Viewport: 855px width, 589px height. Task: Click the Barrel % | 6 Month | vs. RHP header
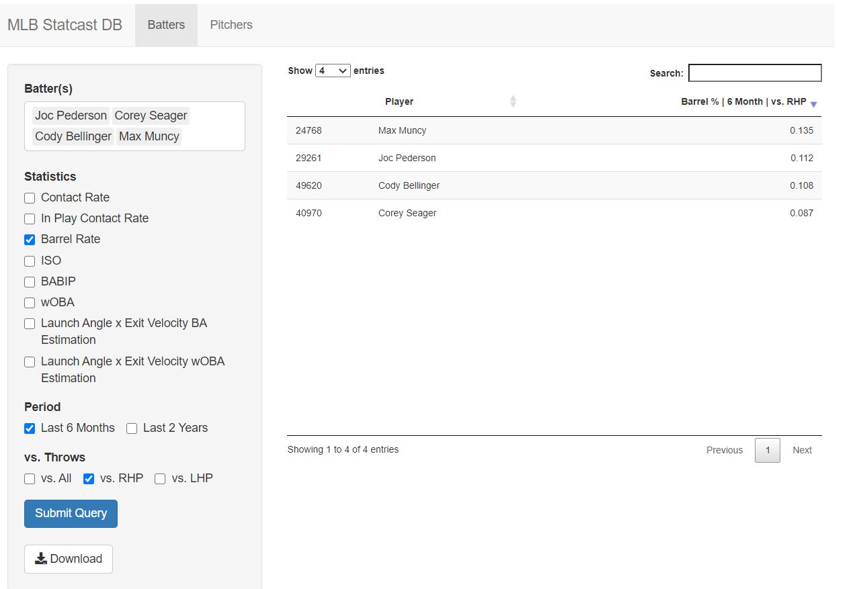point(743,101)
